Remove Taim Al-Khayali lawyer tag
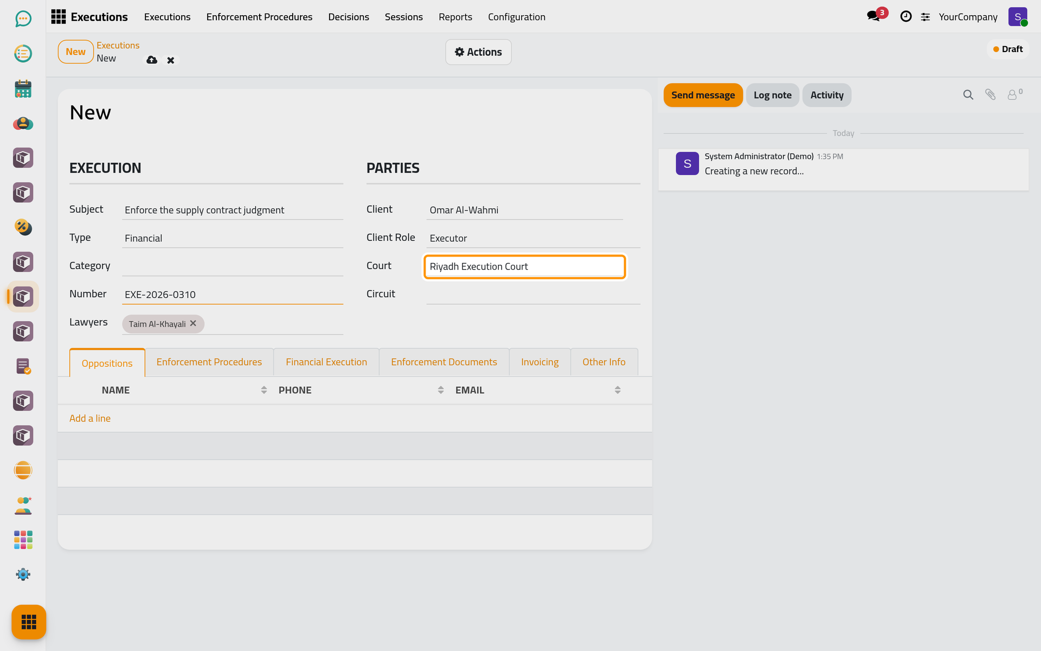This screenshot has height=651, width=1041. [193, 323]
